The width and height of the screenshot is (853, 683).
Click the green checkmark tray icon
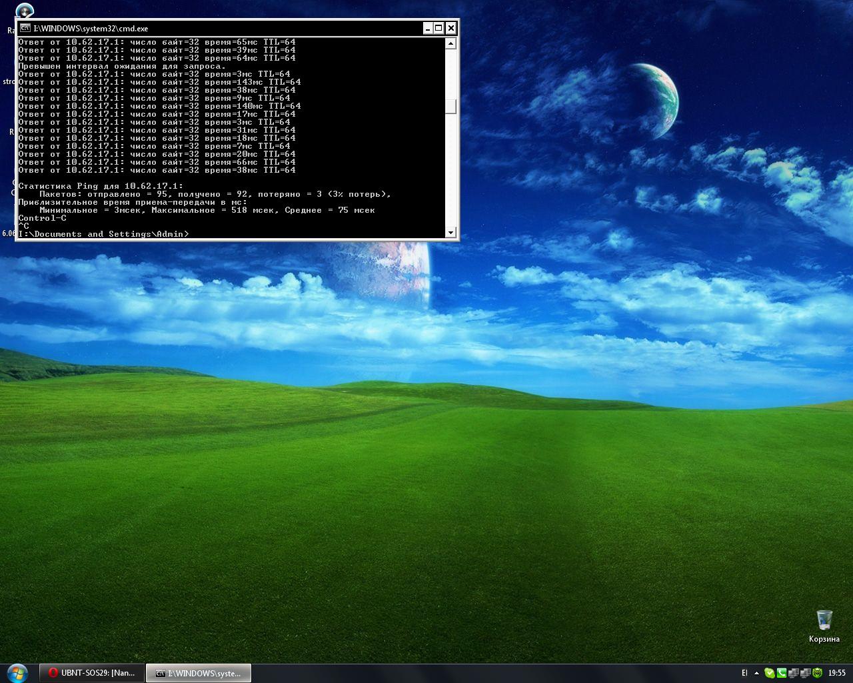click(x=770, y=673)
